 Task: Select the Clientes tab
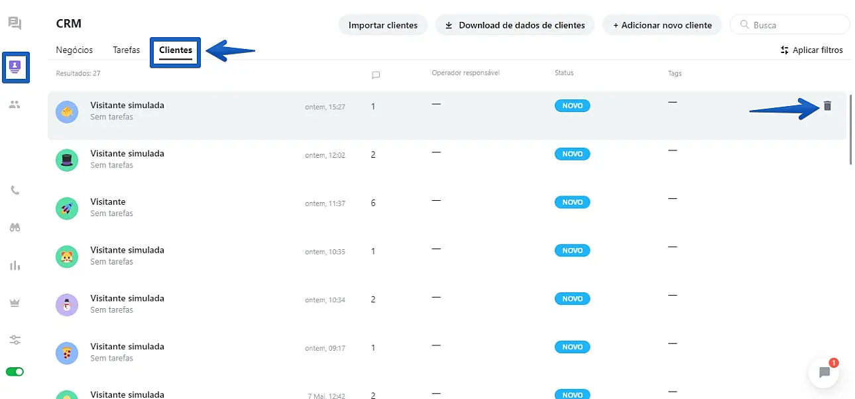(176, 50)
